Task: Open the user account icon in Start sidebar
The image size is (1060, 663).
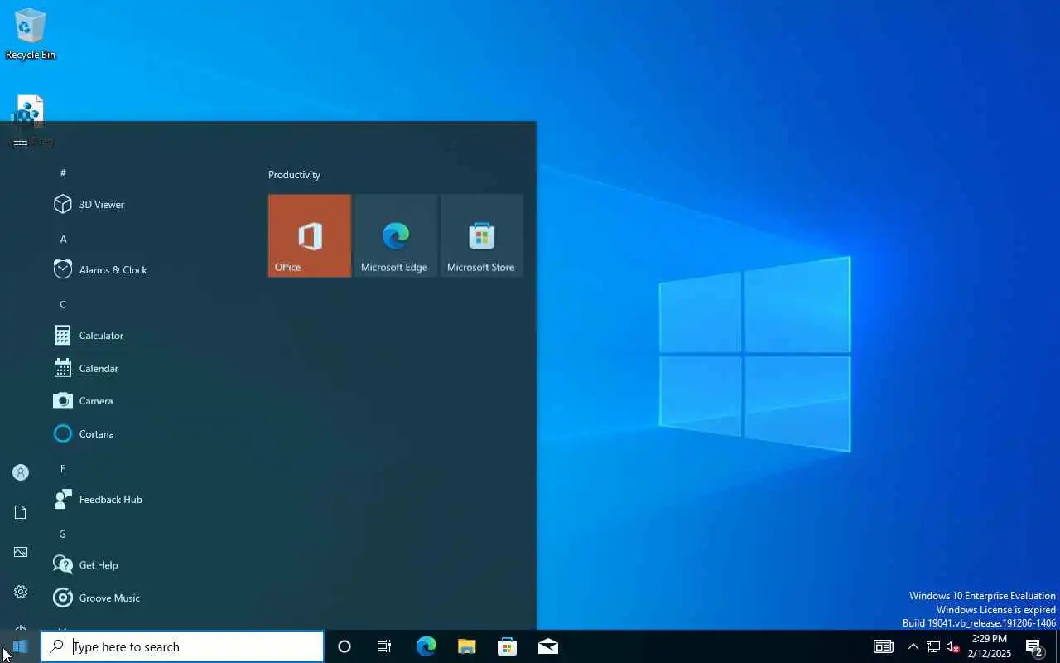Action: pos(21,472)
